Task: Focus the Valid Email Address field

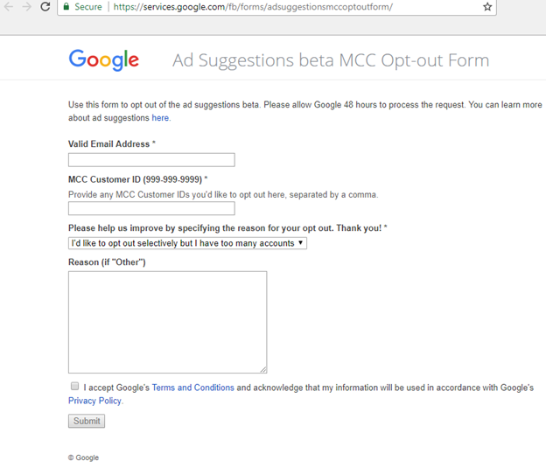Action: [x=151, y=160]
